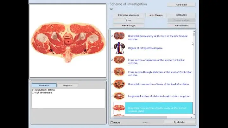Screen dimensions: 228x128
Task: Open the Card Index
Action: pyautogui.click(x=181, y=5)
